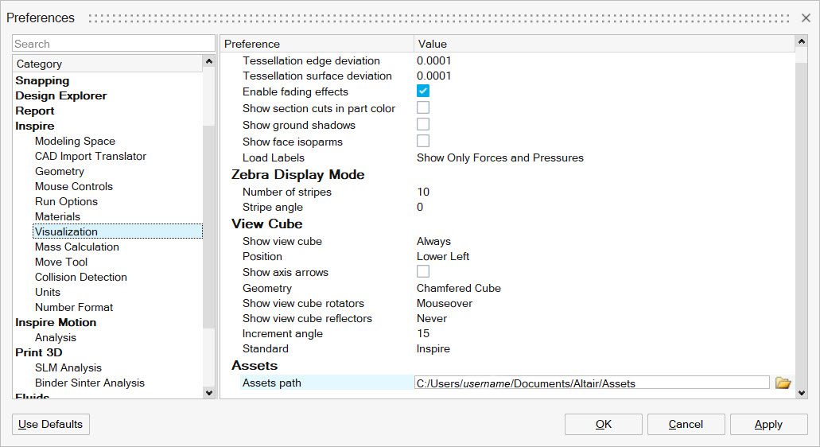This screenshot has width=820, height=447.
Task: Change the Show view cube Always setting
Action: coord(433,242)
